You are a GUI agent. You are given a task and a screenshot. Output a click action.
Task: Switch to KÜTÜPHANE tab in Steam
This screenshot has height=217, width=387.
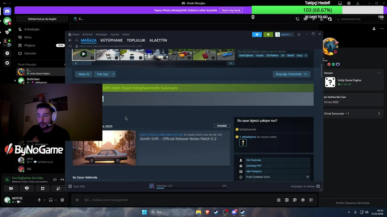click(x=112, y=40)
